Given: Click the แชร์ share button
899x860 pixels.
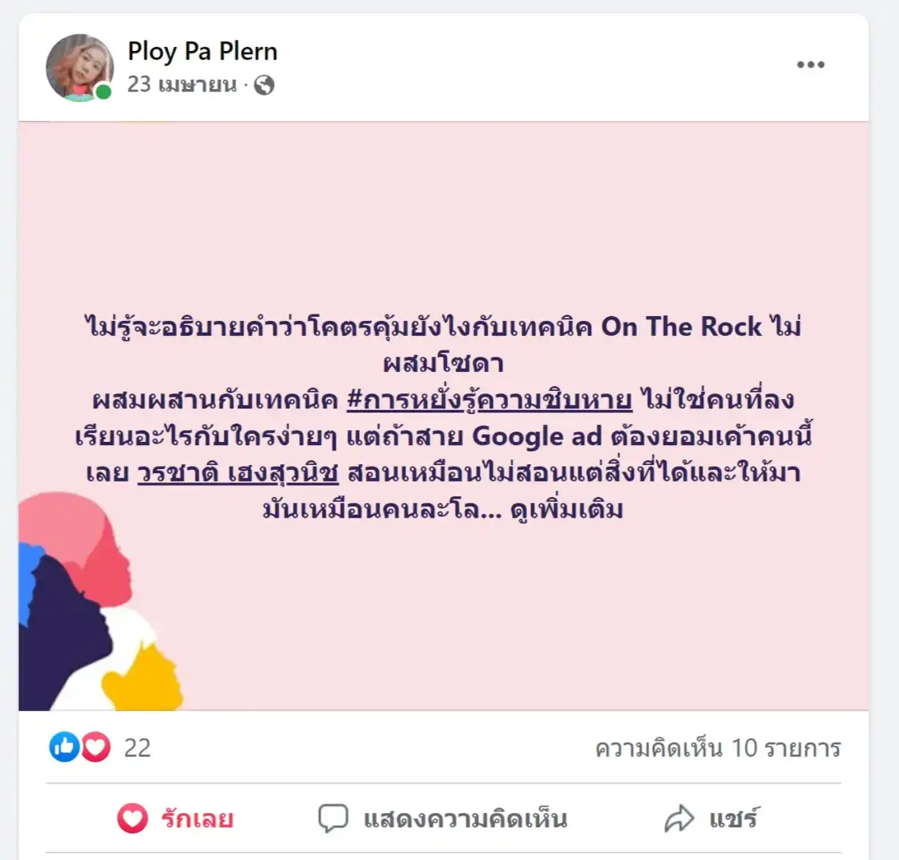Looking at the screenshot, I should 711,818.
